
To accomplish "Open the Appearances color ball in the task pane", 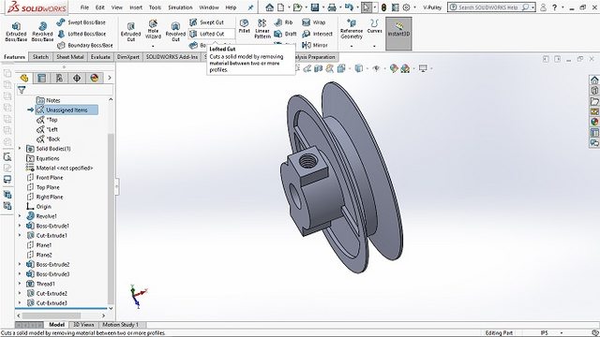I will [x=594, y=122].
